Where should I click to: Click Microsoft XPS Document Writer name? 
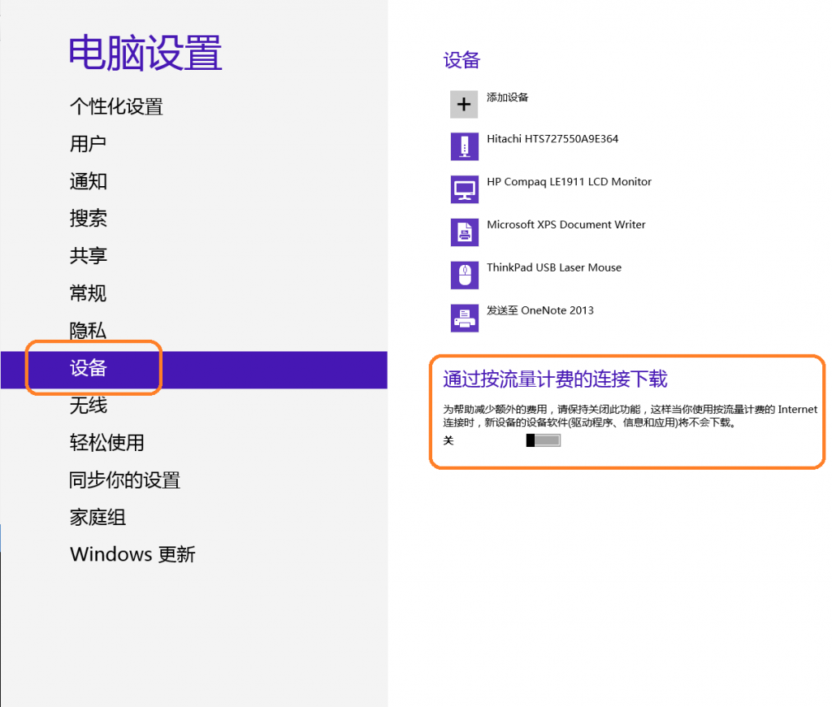tap(566, 224)
